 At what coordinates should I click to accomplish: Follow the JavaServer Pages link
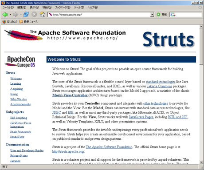coord(141,117)
